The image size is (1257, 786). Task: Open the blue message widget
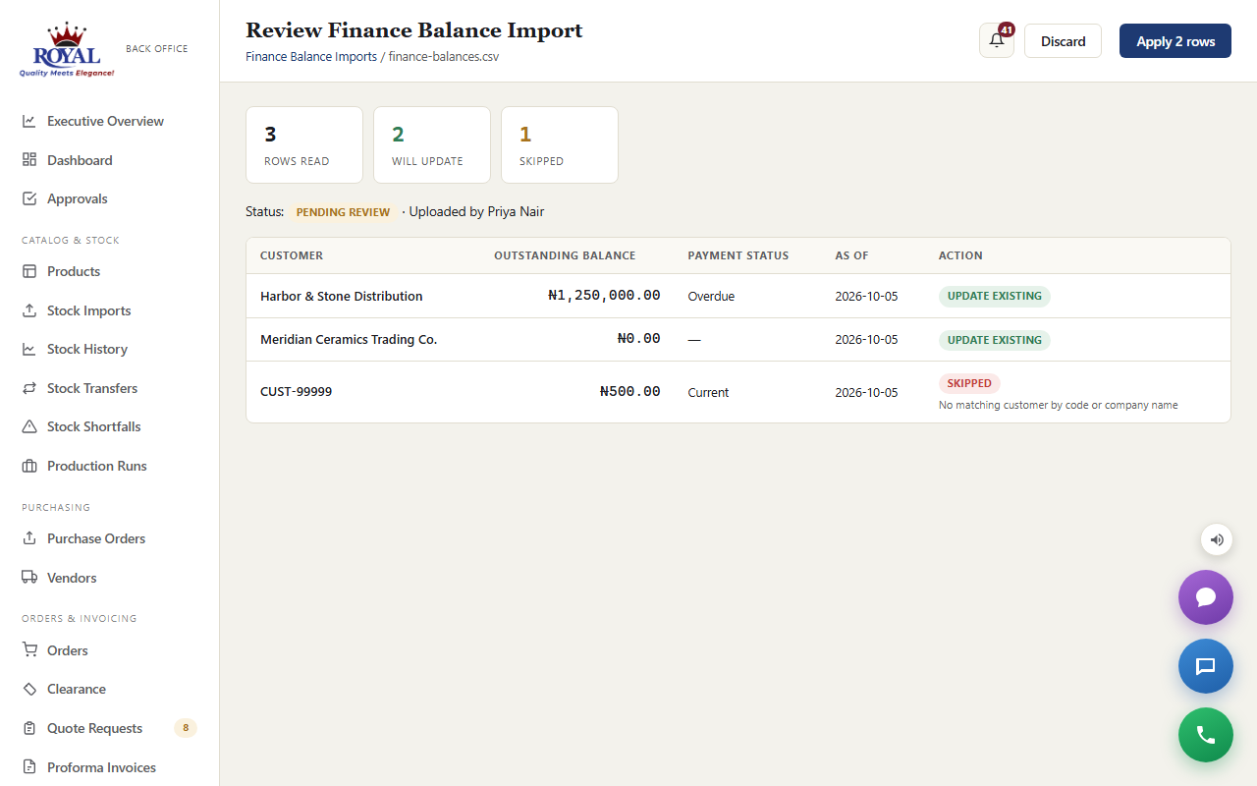pos(1206,666)
